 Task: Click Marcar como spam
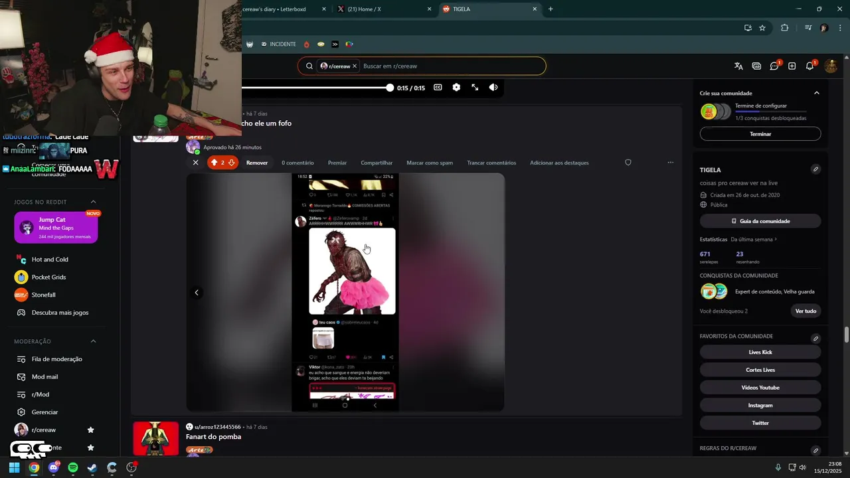430,163
